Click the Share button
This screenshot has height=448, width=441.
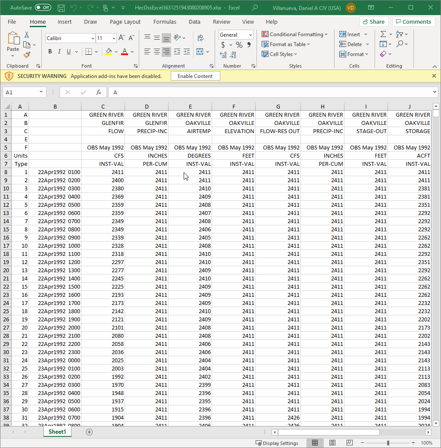[374, 22]
